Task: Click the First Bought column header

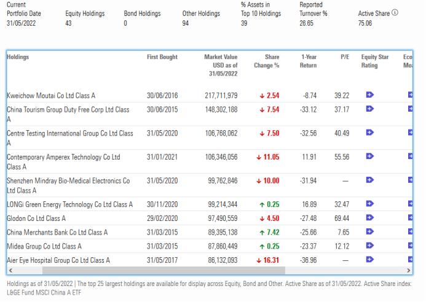Action: (162, 57)
